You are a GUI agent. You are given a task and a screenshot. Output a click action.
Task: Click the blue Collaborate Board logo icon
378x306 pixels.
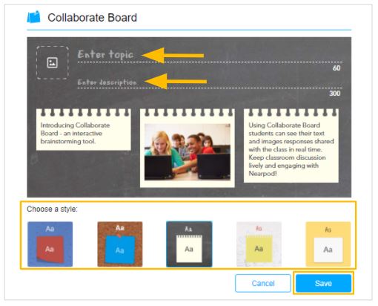pyautogui.click(x=33, y=17)
